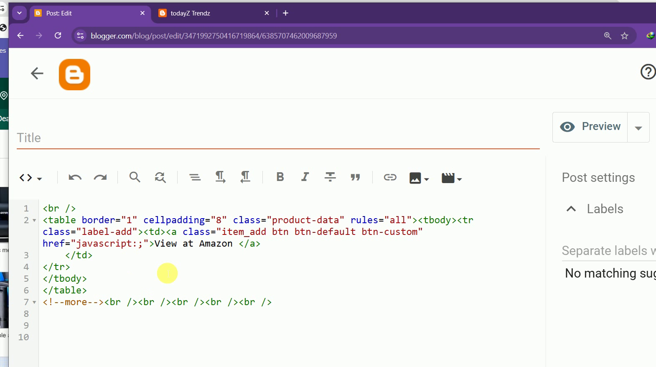Viewport: 656px width, 367px height.
Task: Click the browser forward button
Action: (x=39, y=36)
